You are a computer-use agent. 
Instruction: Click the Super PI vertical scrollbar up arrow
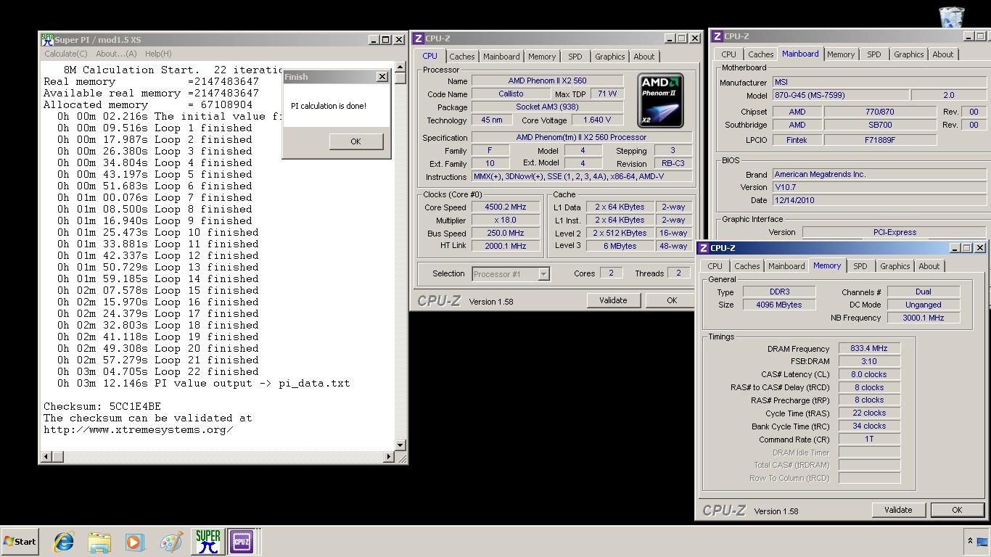tap(400, 67)
